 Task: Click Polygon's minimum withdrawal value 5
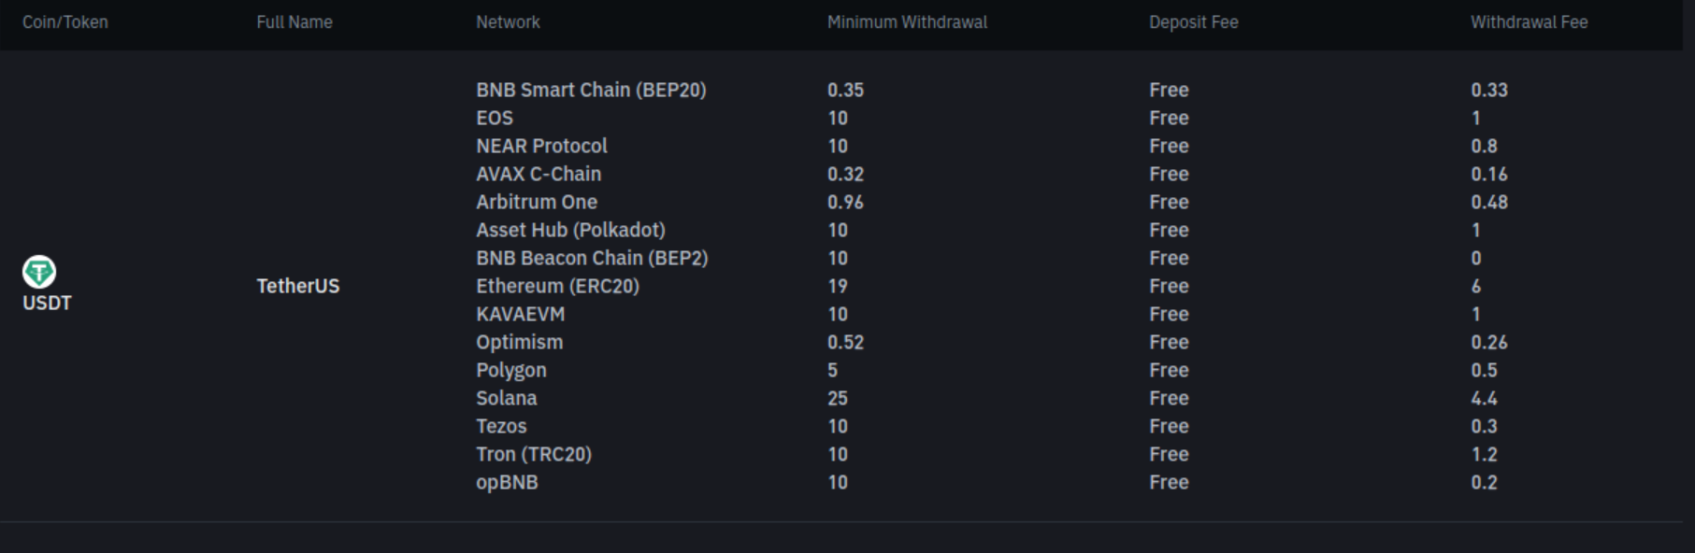pyautogui.click(x=832, y=370)
